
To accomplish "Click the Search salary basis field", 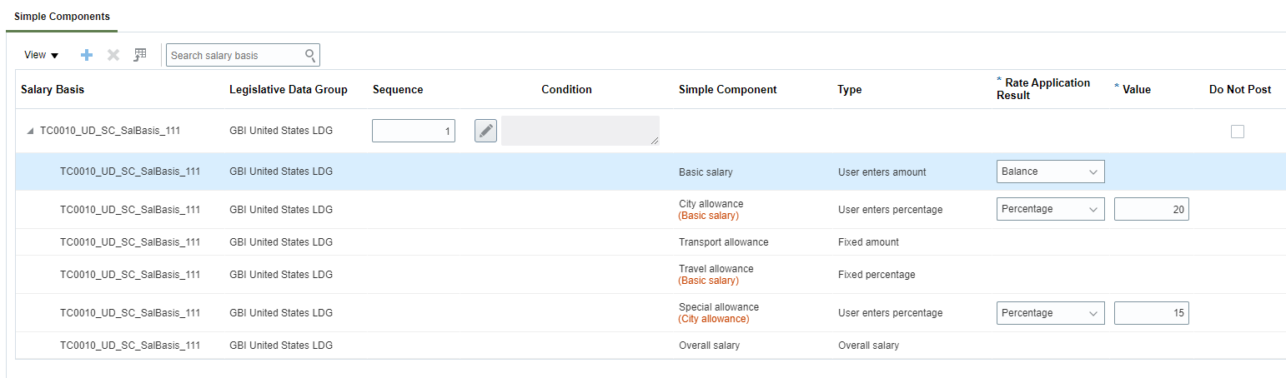I will click(x=235, y=56).
